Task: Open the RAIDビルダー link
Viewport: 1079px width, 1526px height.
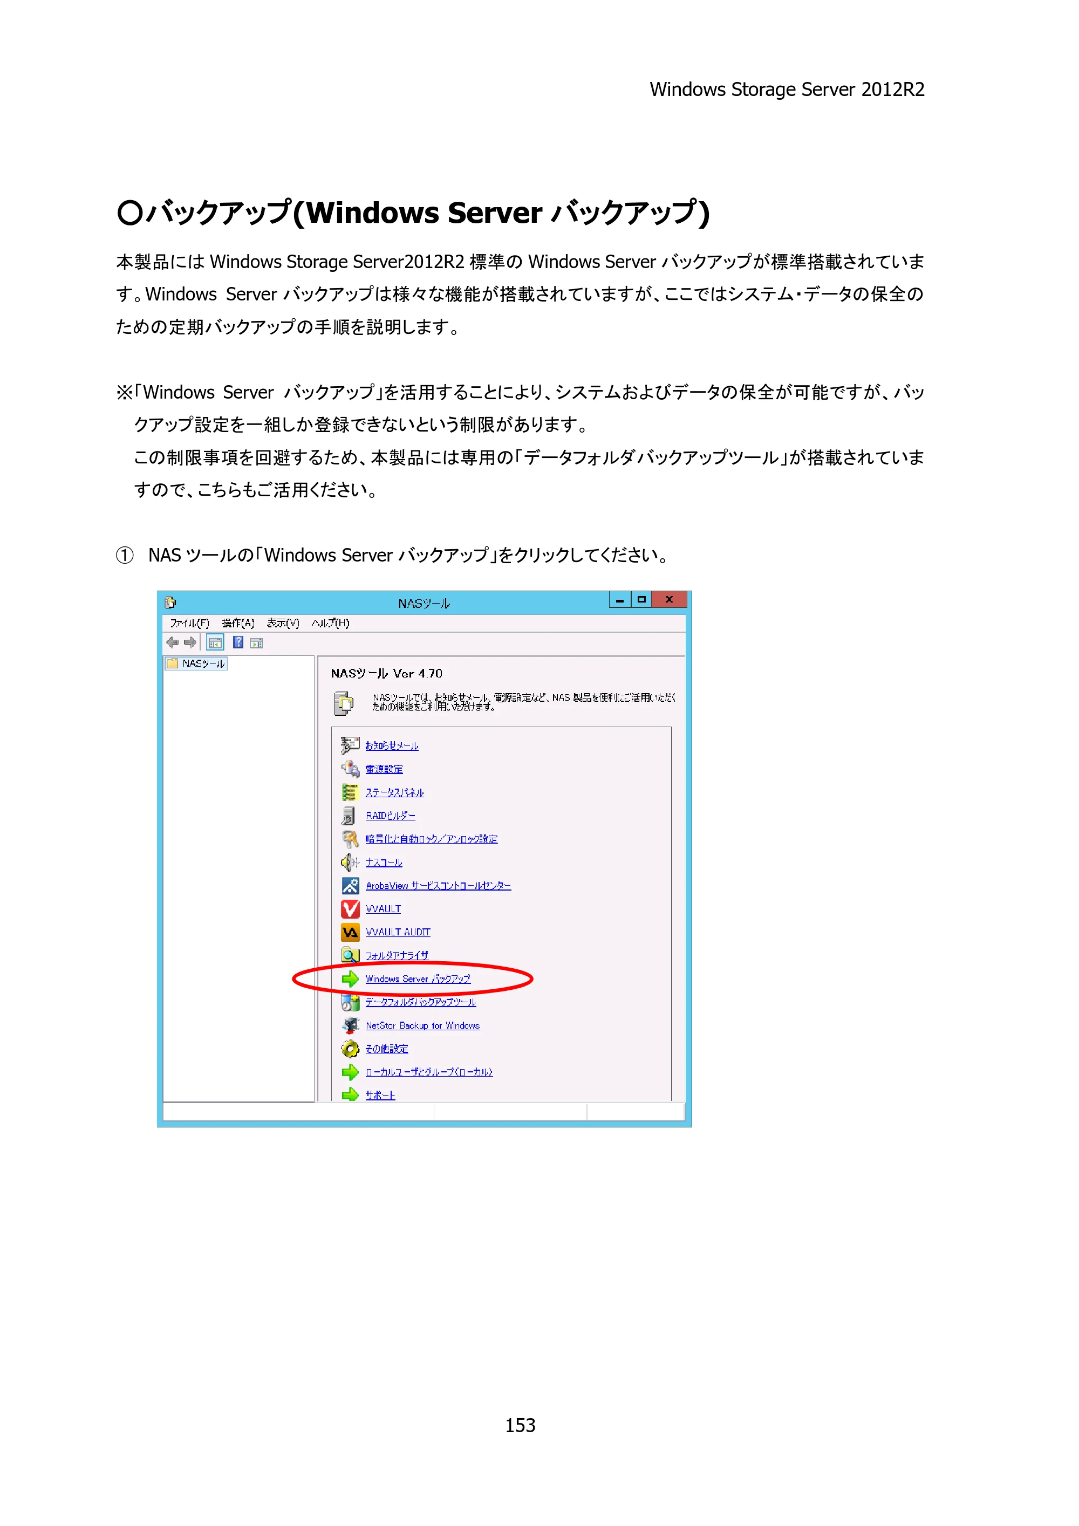Action: tap(390, 816)
